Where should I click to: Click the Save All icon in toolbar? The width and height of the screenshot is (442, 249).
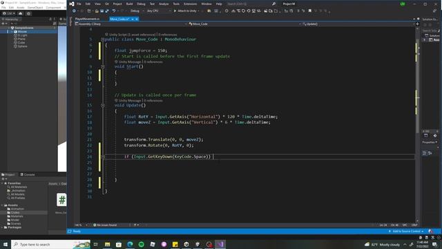107,11
